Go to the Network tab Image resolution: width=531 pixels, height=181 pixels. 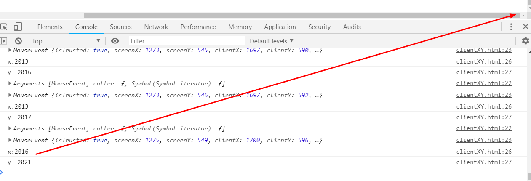(156, 27)
